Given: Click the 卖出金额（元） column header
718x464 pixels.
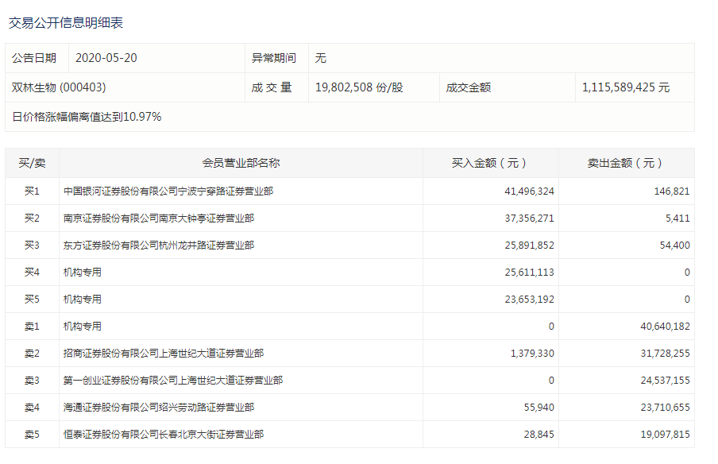Looking at the screenshot, I should [x=626, y=163].
